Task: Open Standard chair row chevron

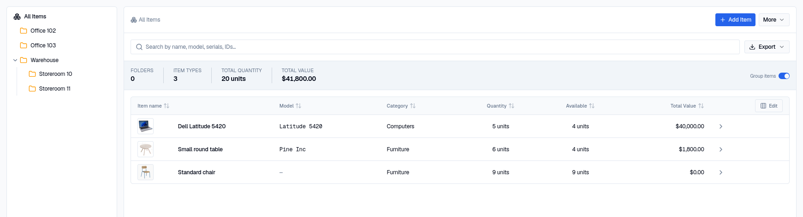Action: (x=721, y=172)
